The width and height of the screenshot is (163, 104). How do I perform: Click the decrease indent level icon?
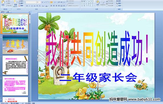coord(59,2)
